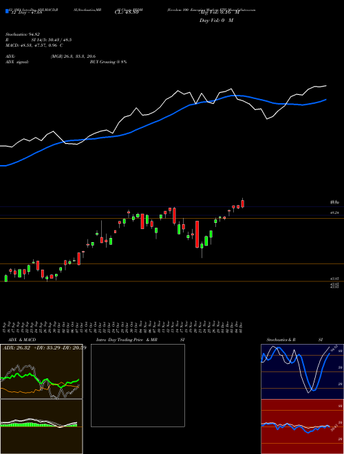
Task: Click the 'Day Vol: 0 M' label
Action: pyautogui.click(x=216, y=20)
